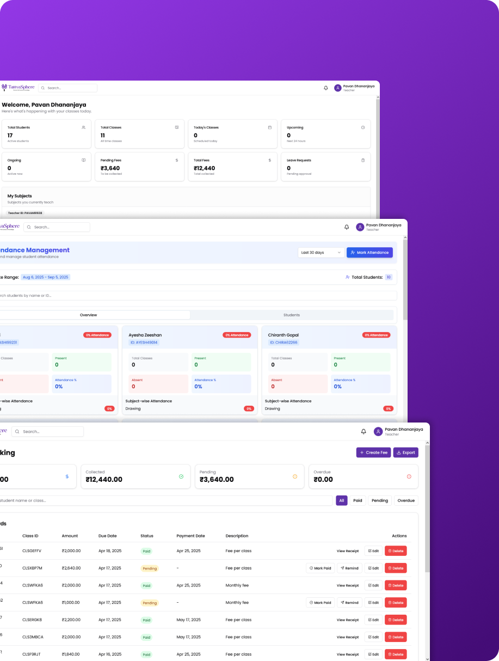
Task: Click the profile avatar in the Welcome dashboard window
Action: (338, 88)
